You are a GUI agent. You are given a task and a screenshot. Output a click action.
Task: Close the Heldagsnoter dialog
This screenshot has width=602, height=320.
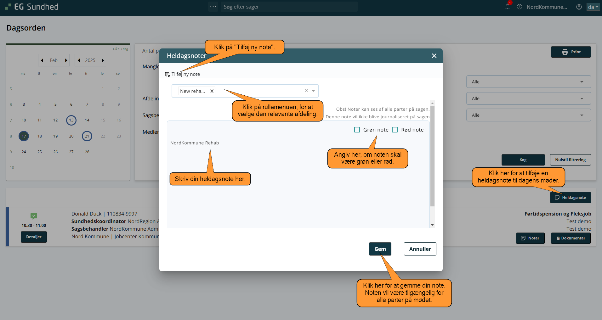434,56
